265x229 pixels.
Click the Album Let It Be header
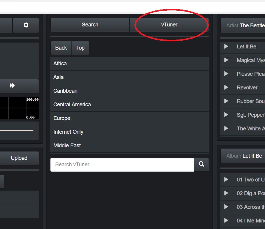point(243,156)
